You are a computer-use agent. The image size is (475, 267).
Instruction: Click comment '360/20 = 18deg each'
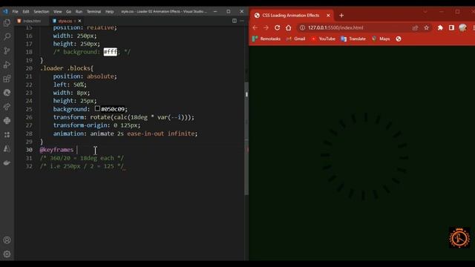(x=82, y=158)
